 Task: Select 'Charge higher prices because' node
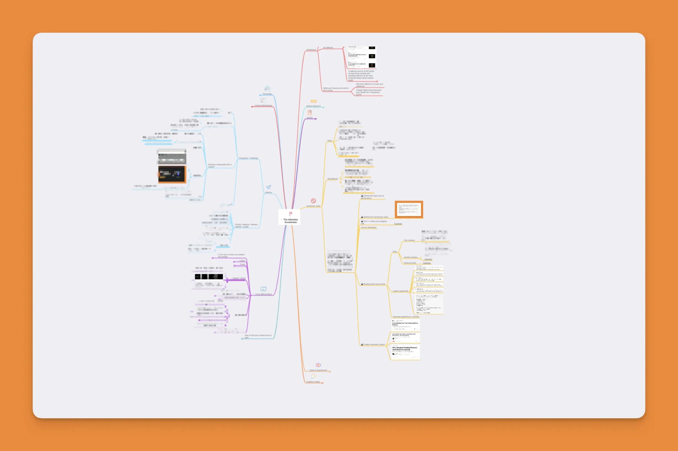(368, 92)
